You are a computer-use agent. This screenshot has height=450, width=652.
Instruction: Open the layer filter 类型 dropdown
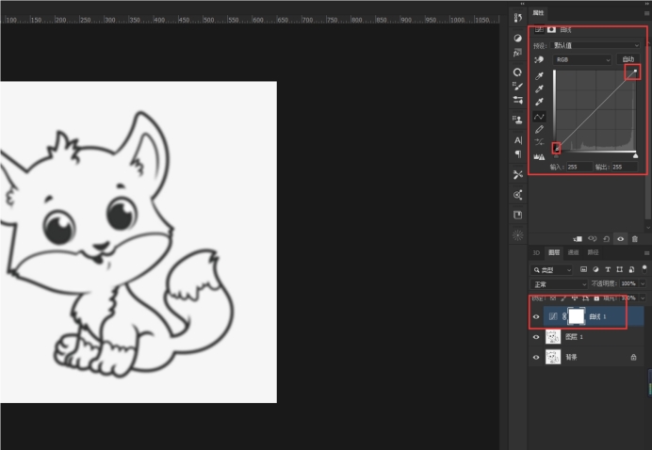pos(551,270)
